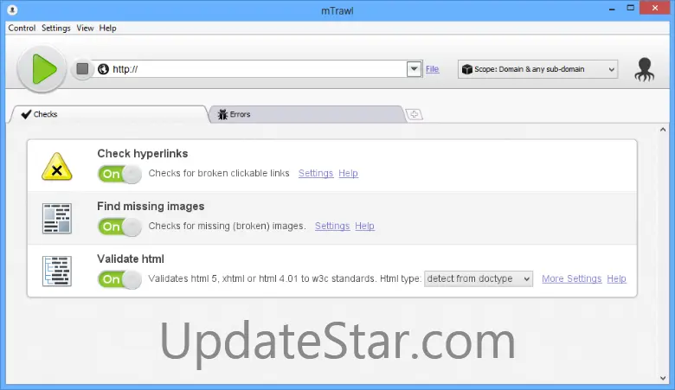675x390 pixels.
Task: Toggle the Validate html switch
Action: (119, 279)
